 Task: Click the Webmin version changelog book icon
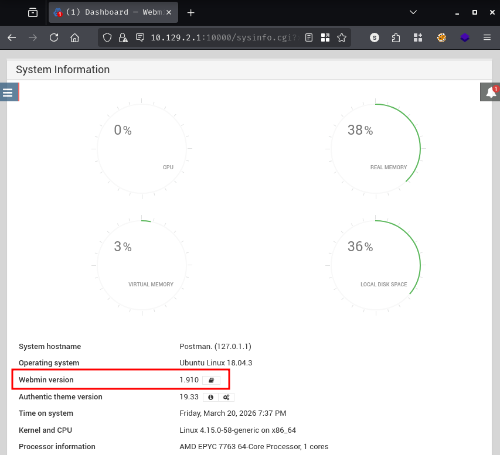(211, 380)
